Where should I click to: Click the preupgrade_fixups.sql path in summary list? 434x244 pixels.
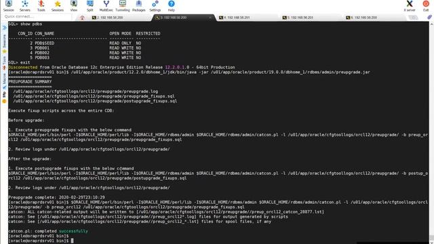tap(94, 96)
